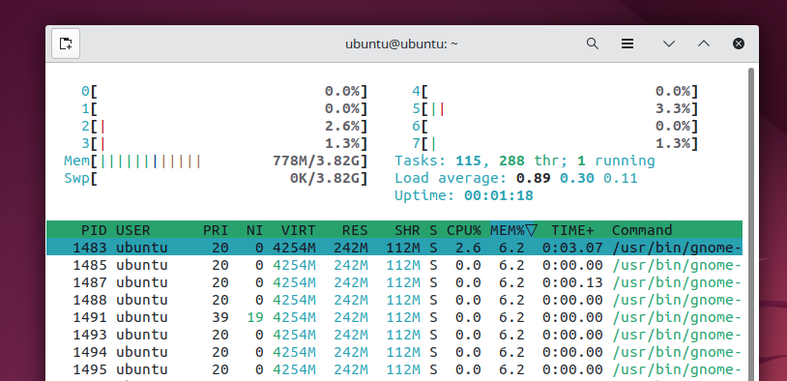Minimize the terminal window
This screenshot has width=787, height=381.
coord(668,44)
